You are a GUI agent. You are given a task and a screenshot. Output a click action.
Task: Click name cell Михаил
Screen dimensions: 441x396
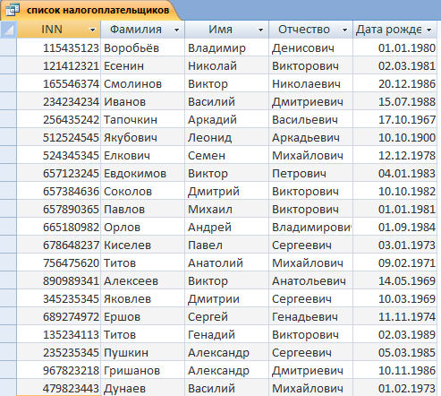click(227, 209)
